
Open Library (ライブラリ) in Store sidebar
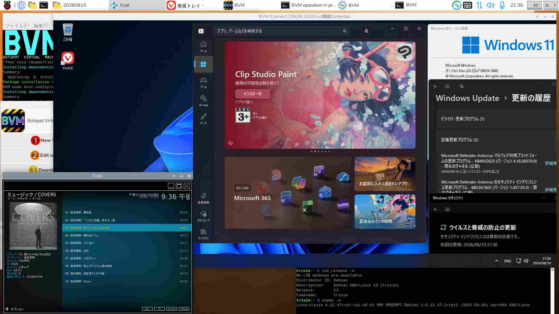point(204,234)
